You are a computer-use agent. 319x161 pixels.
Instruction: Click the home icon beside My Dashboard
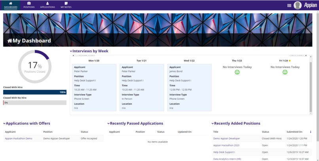(10, 41)
